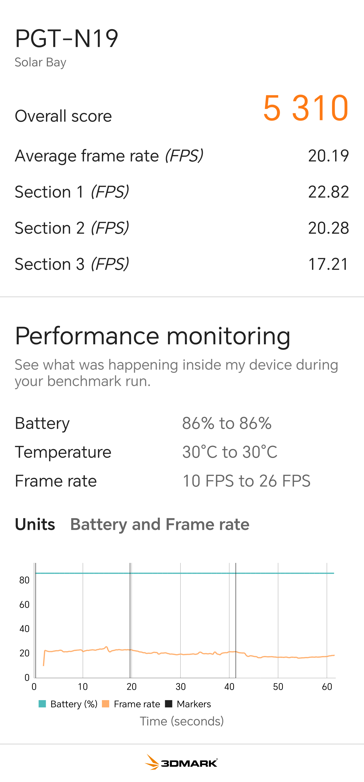This screenshot has height=782, width=364.
Task: Click the Average frame rate value 20.19
Action: pos(328,156)
